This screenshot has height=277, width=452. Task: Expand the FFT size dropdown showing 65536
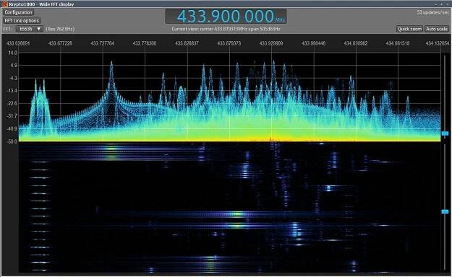29,29
